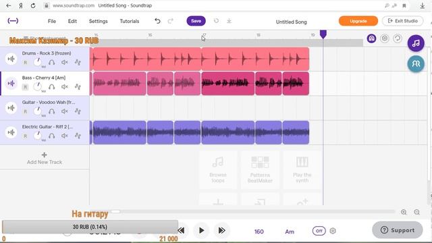Mute the Electric Guitar - Riff 2 track

(65, 136)
